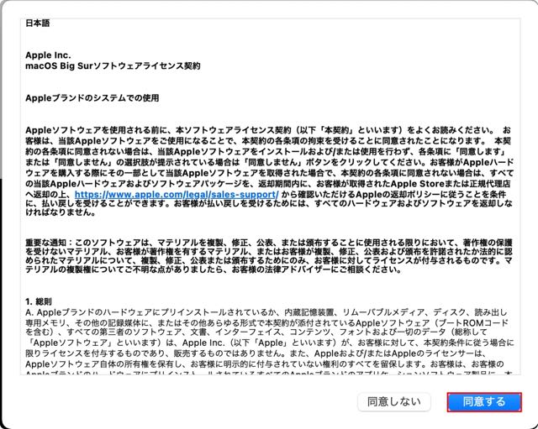Click paragraph starting A. Appleブランドのハードウェア
Image resolution: width=538 pixels, height=429 pixels.
[269, 342]
